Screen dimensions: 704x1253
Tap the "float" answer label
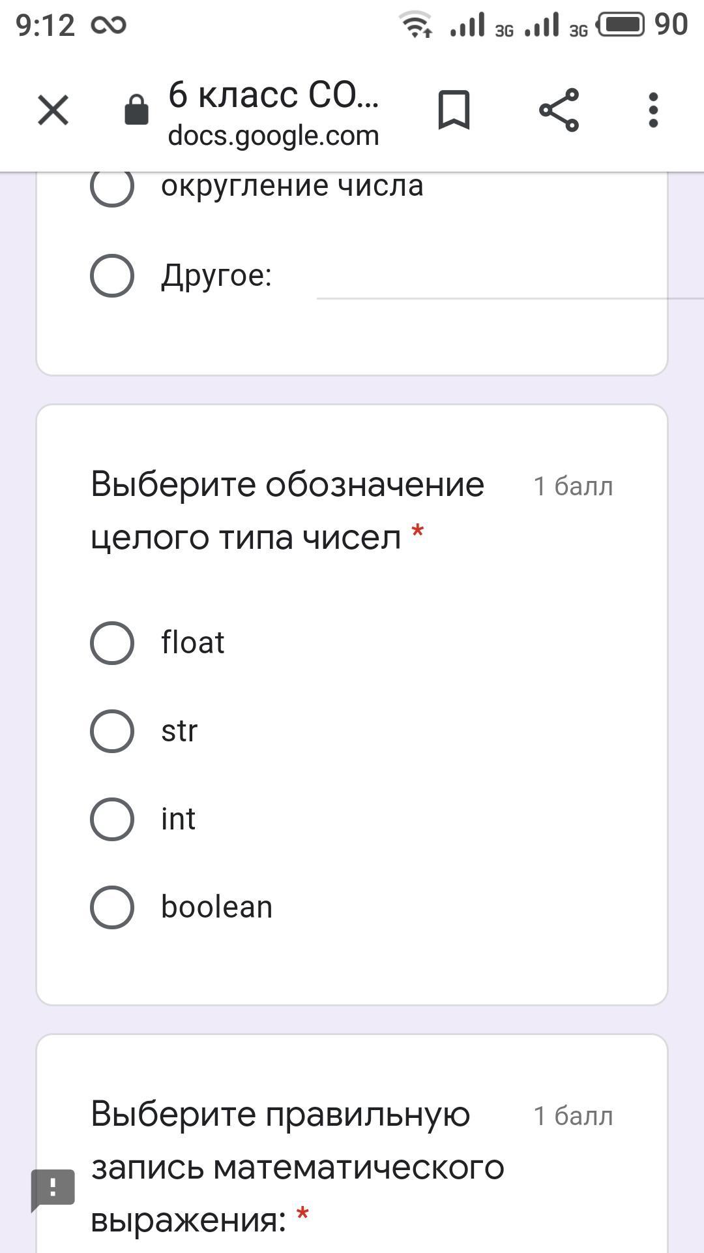pos(192,643)
